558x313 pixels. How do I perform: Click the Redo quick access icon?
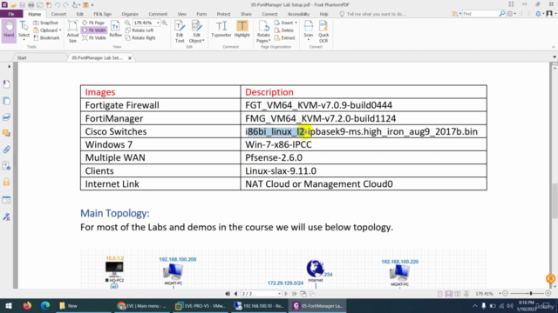(x=66, y=4)
